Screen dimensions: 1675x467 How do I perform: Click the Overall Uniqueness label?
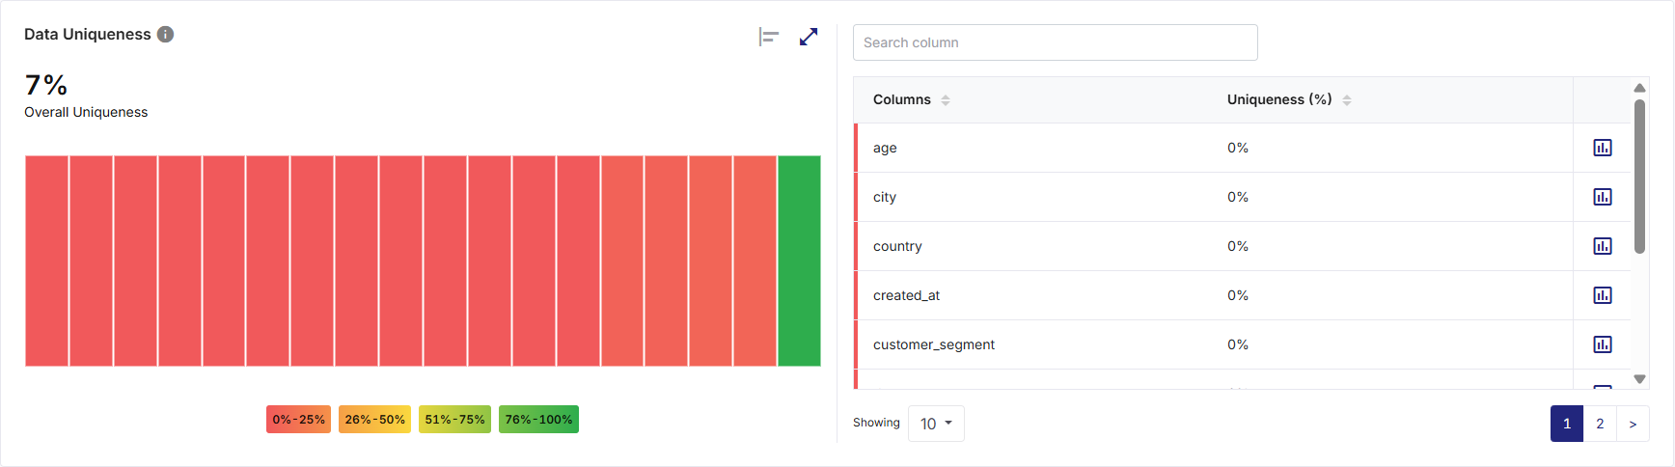coord(86,112)
